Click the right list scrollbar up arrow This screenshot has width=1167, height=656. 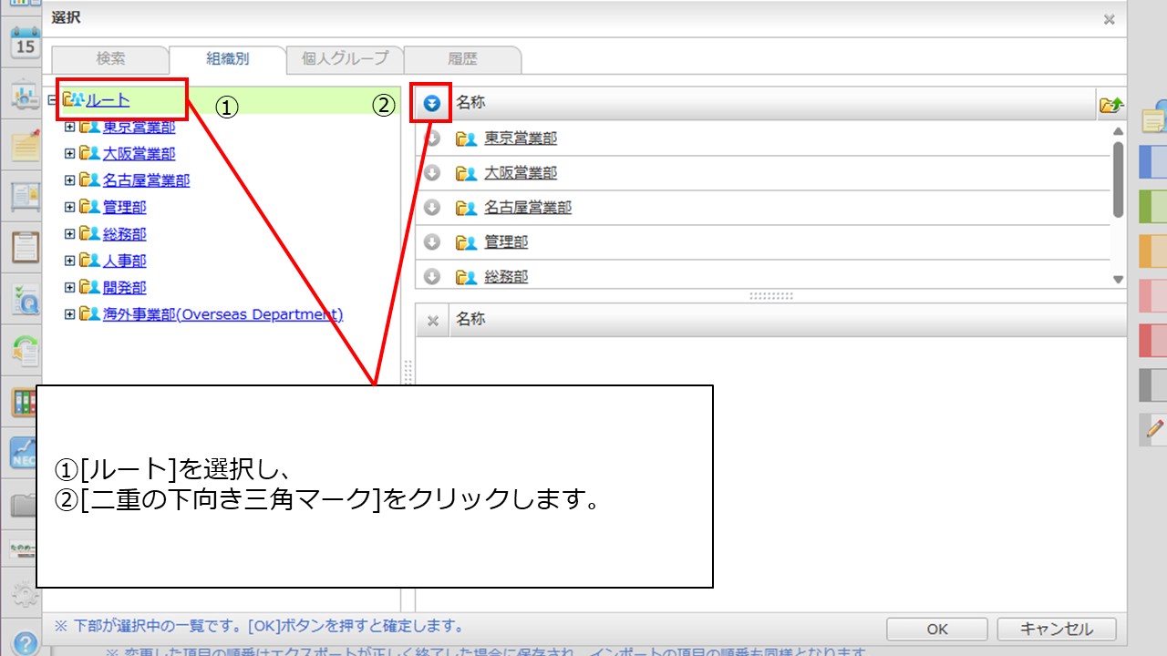click(1119, 131)
